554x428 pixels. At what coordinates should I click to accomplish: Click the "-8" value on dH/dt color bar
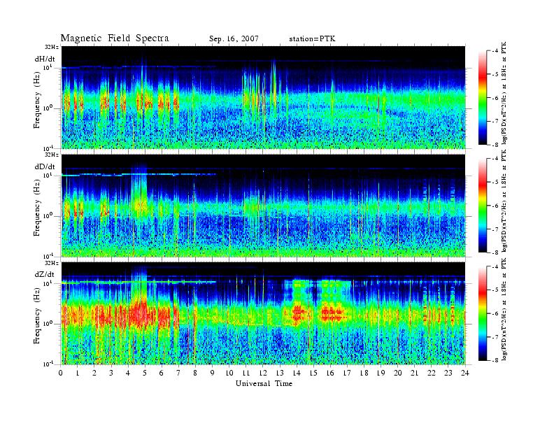click(x=495, y=145)
